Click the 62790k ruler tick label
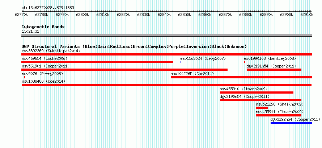Viewport: 322px width, 148px height. (63, 15)
